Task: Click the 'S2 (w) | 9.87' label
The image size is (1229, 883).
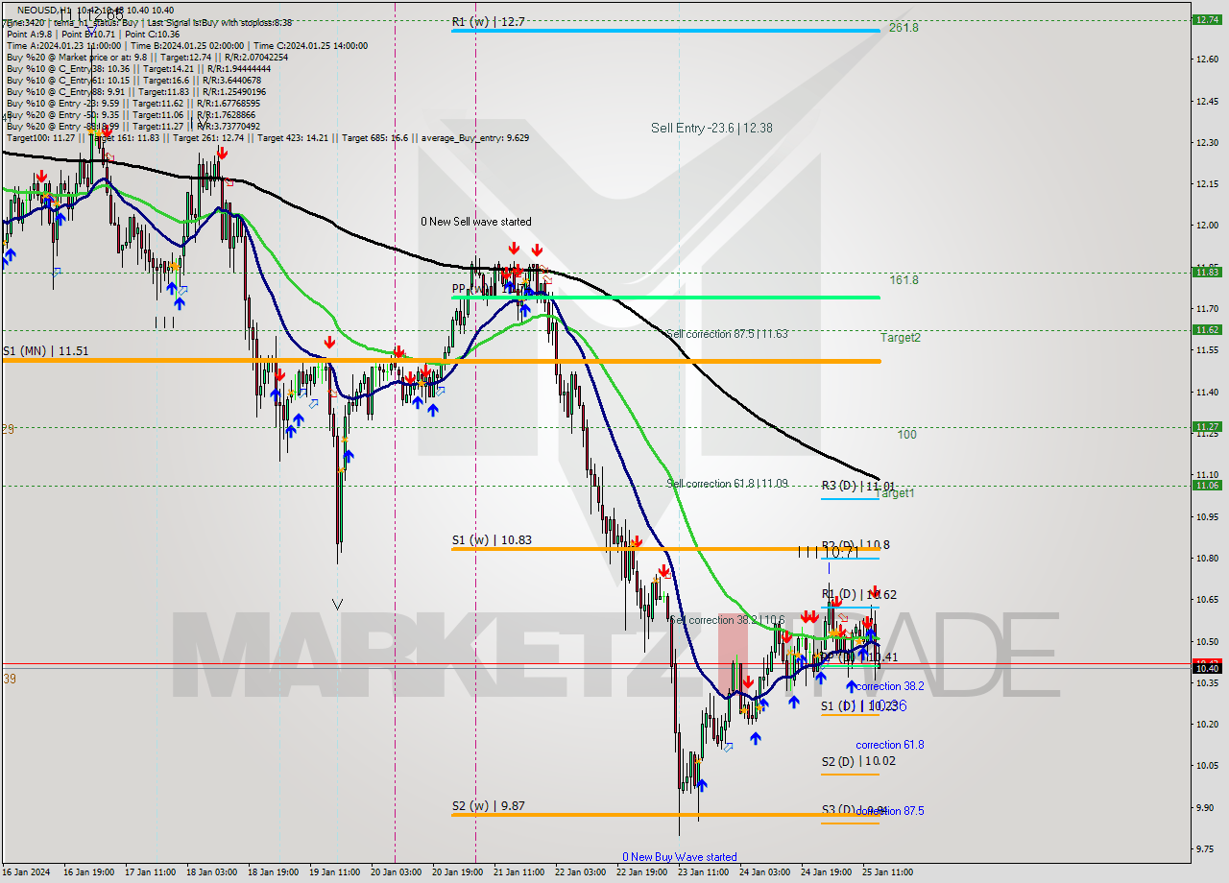Action: tap(489, 806)
